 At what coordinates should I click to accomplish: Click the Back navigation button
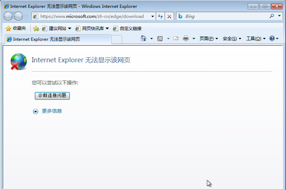point(8,16)
